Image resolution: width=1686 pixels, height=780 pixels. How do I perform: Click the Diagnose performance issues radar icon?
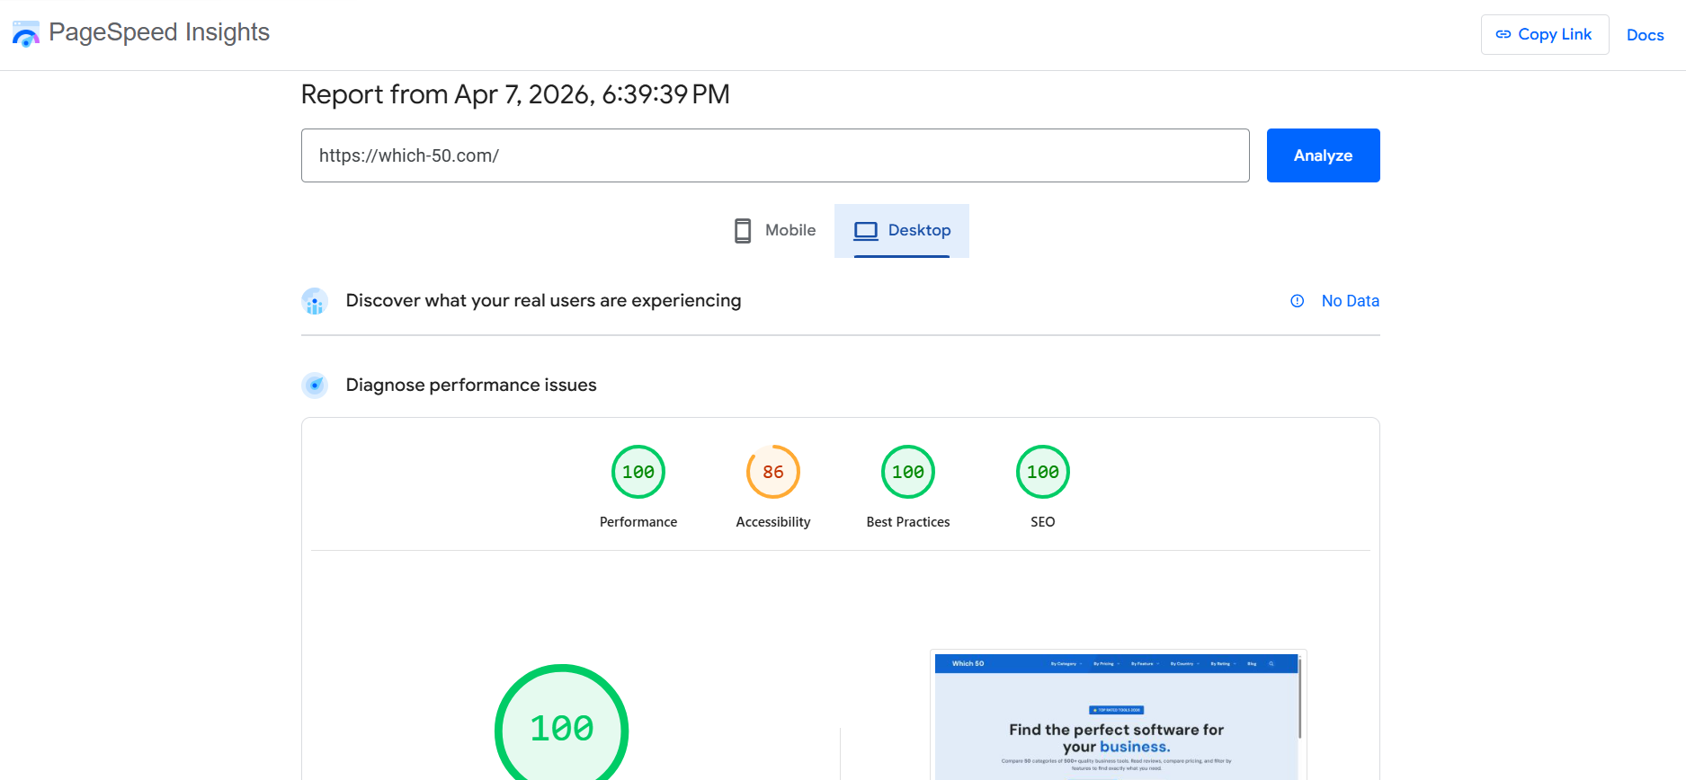pyautogui.click(x=315, y=386)
